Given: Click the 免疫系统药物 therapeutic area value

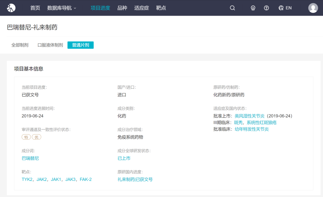Looking at the screenshot, I should 130,137.
